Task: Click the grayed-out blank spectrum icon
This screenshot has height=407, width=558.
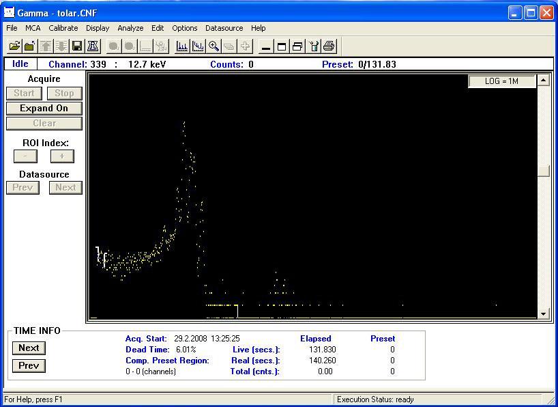Action: click(145, 46)
